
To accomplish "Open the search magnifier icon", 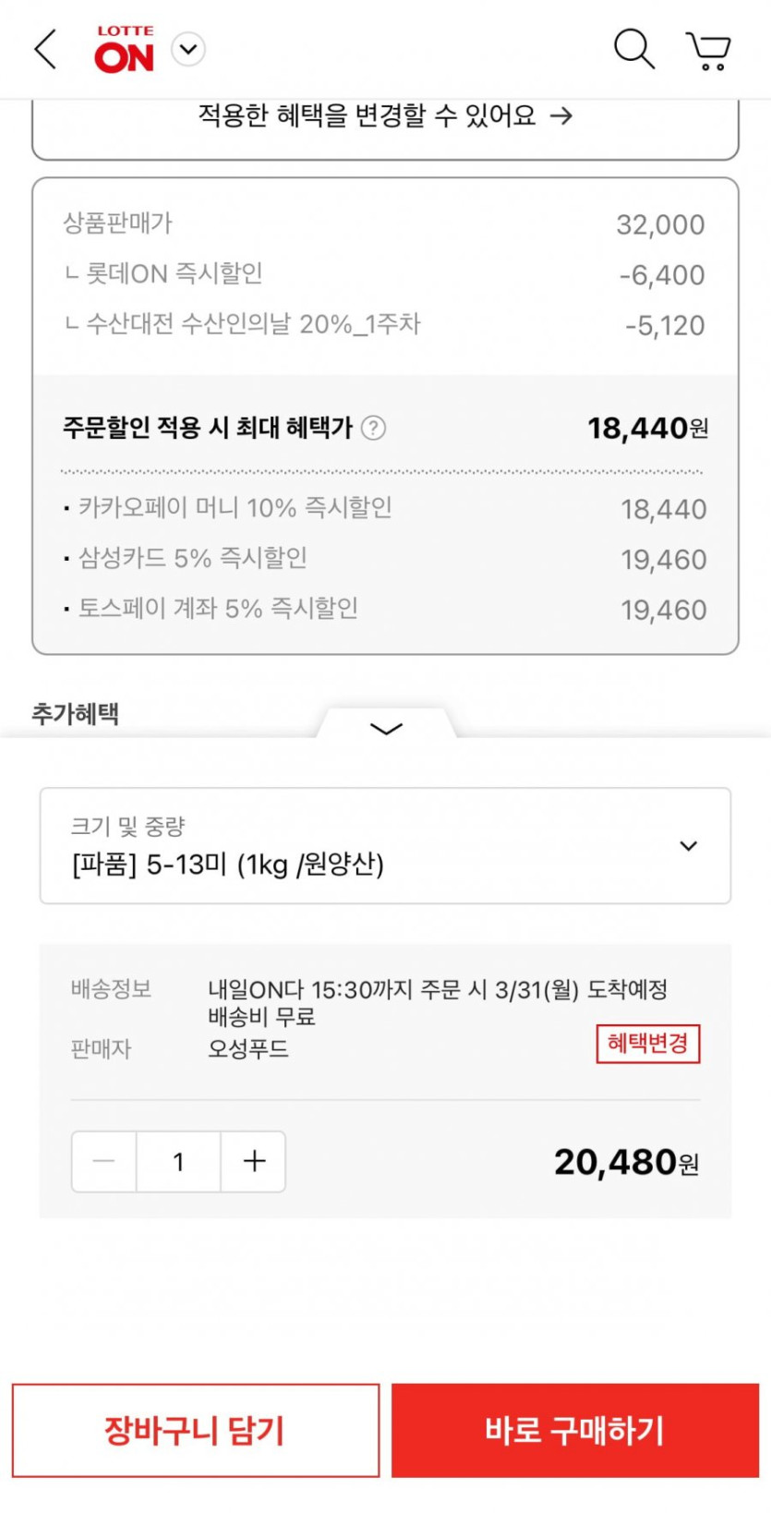I will pos(633,49).
